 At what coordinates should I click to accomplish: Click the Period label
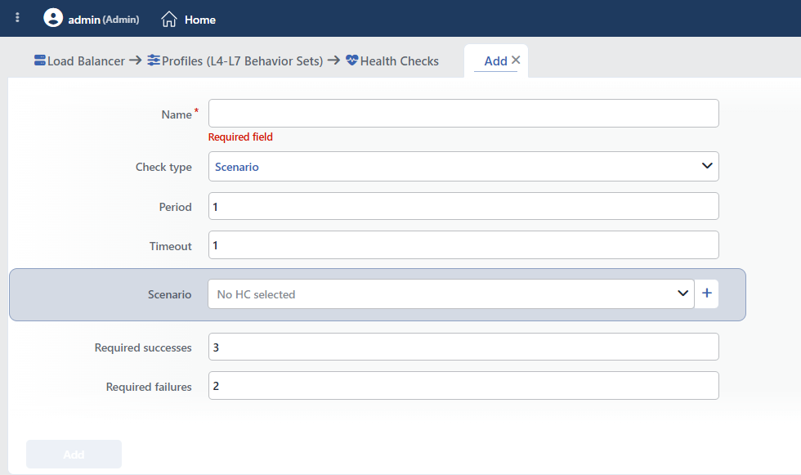coord(175,207)
